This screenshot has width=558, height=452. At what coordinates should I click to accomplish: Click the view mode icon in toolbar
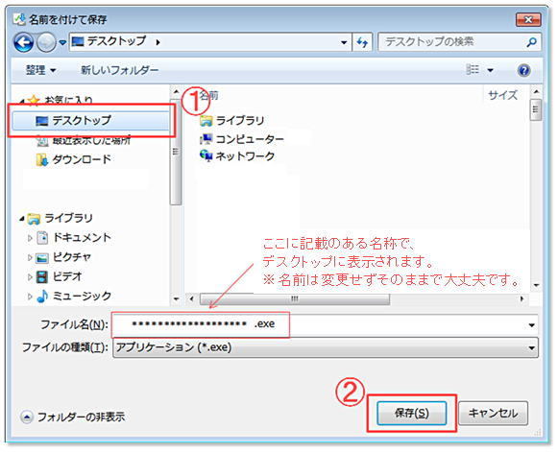(473, 69)
